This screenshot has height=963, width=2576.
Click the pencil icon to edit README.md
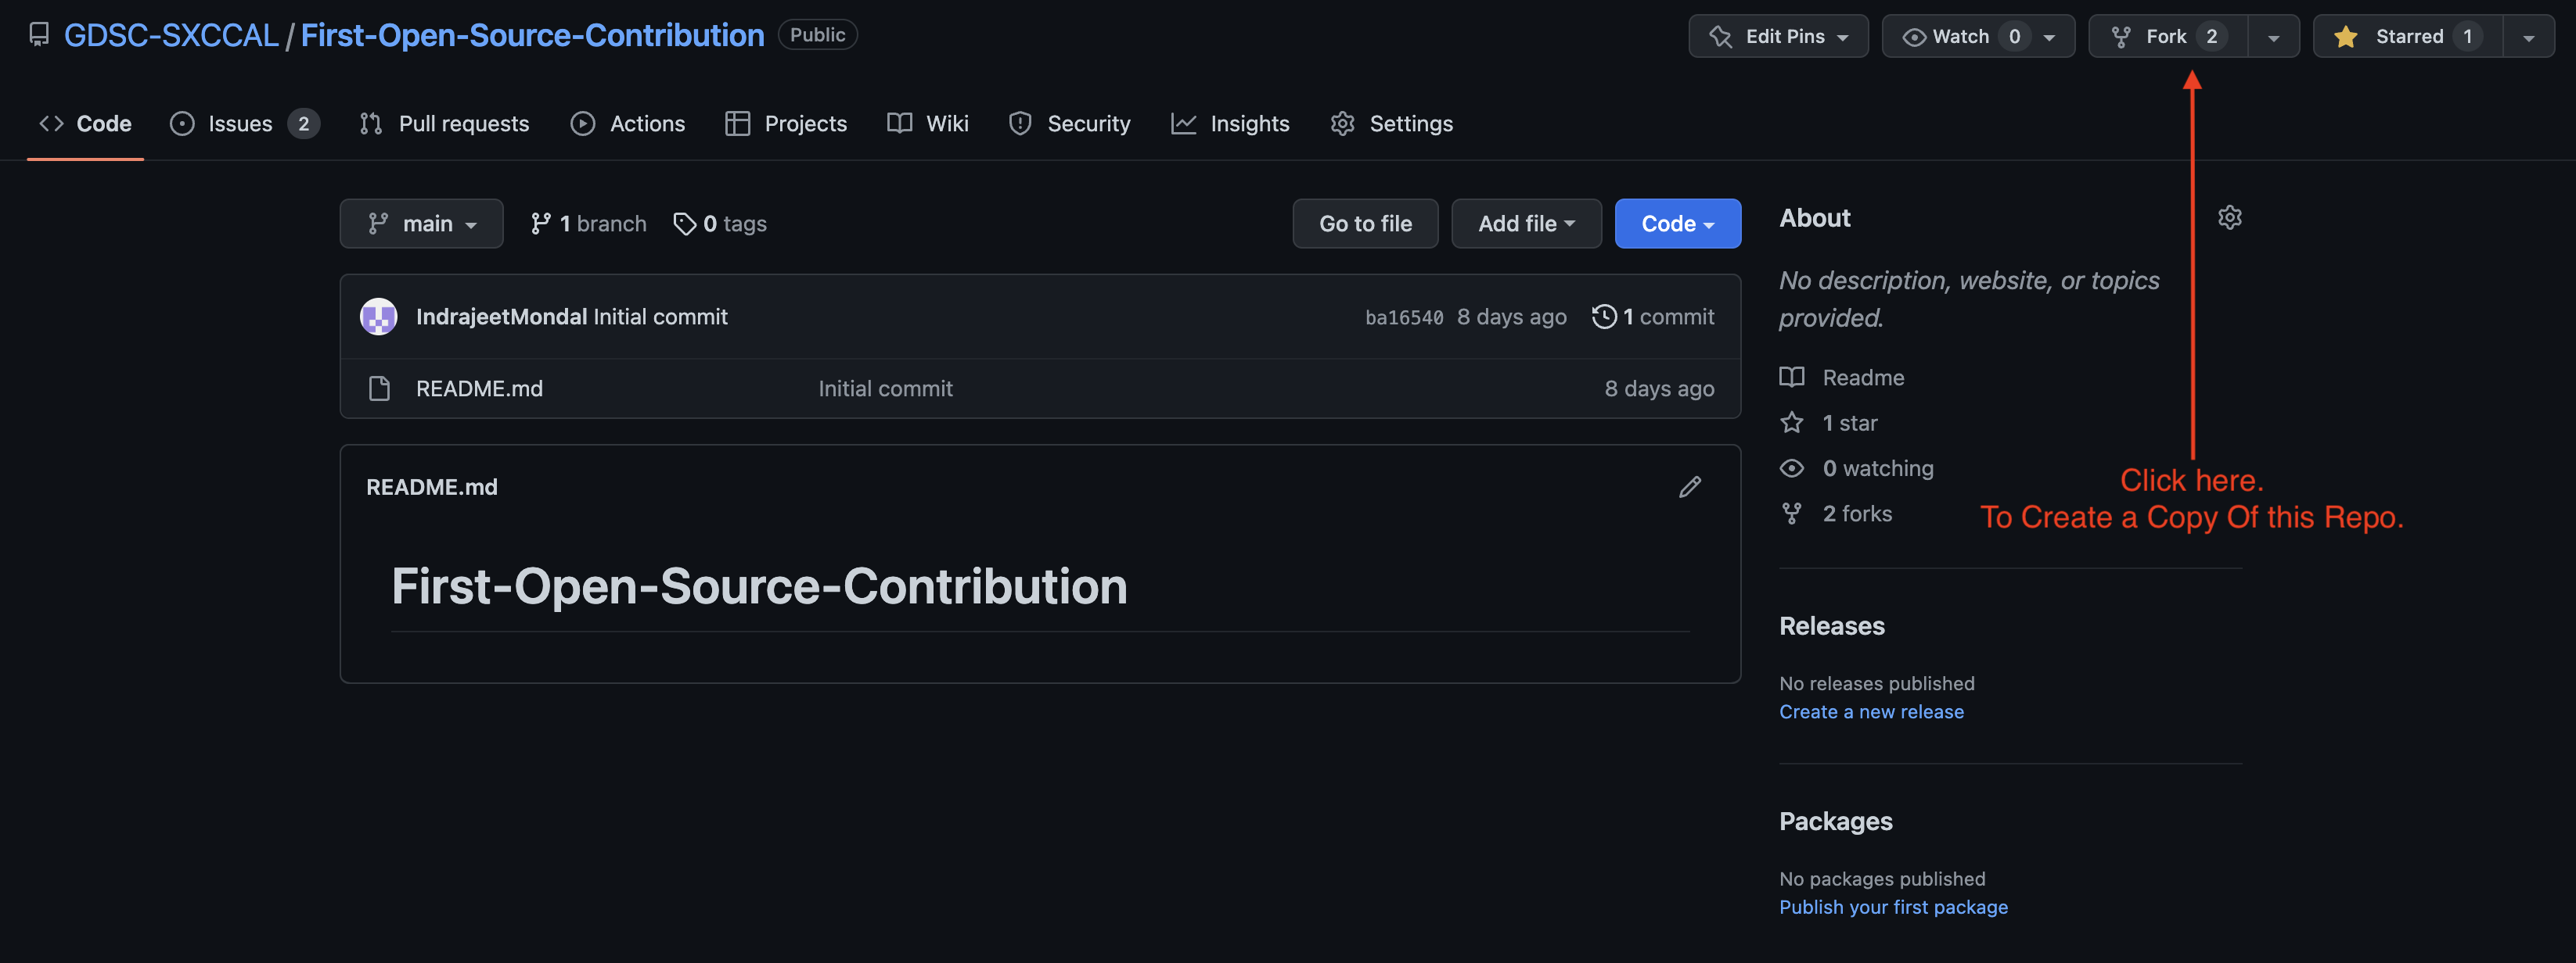pos(1689,486)
